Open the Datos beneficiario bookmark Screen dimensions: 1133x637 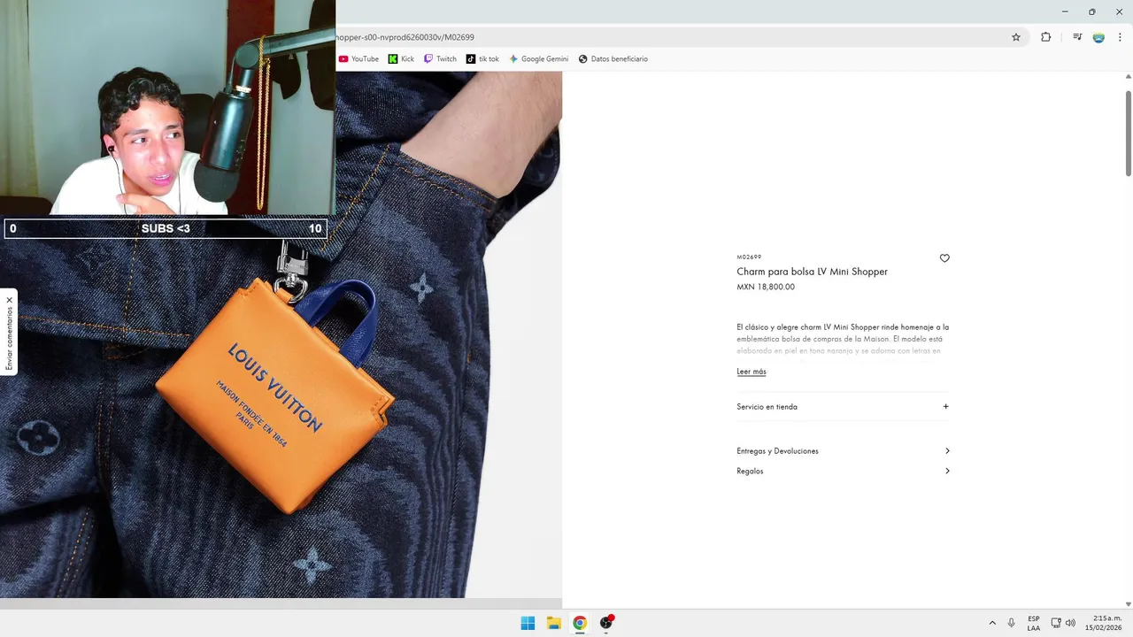(x=613, y=59)
